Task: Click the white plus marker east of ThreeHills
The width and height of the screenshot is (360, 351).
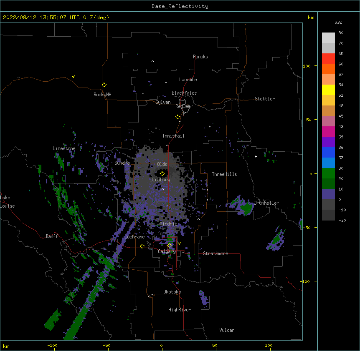Action: [256, 156]
